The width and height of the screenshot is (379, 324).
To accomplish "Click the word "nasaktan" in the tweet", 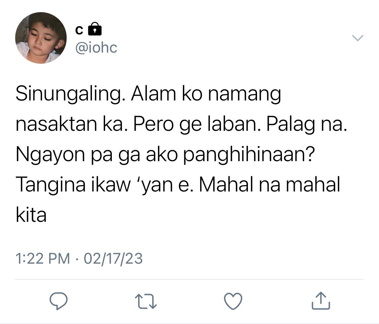I will [x=57, y=125].
